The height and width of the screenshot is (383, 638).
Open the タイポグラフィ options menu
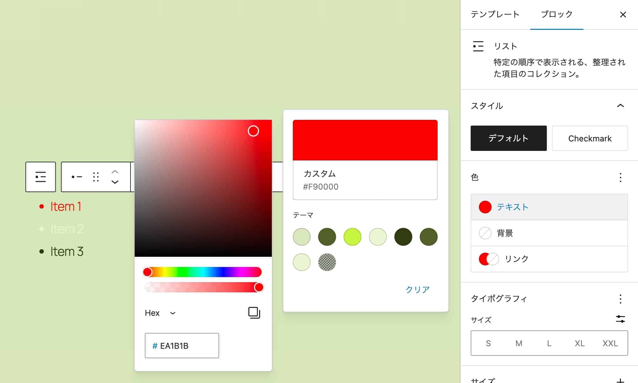tap(620, 299)
